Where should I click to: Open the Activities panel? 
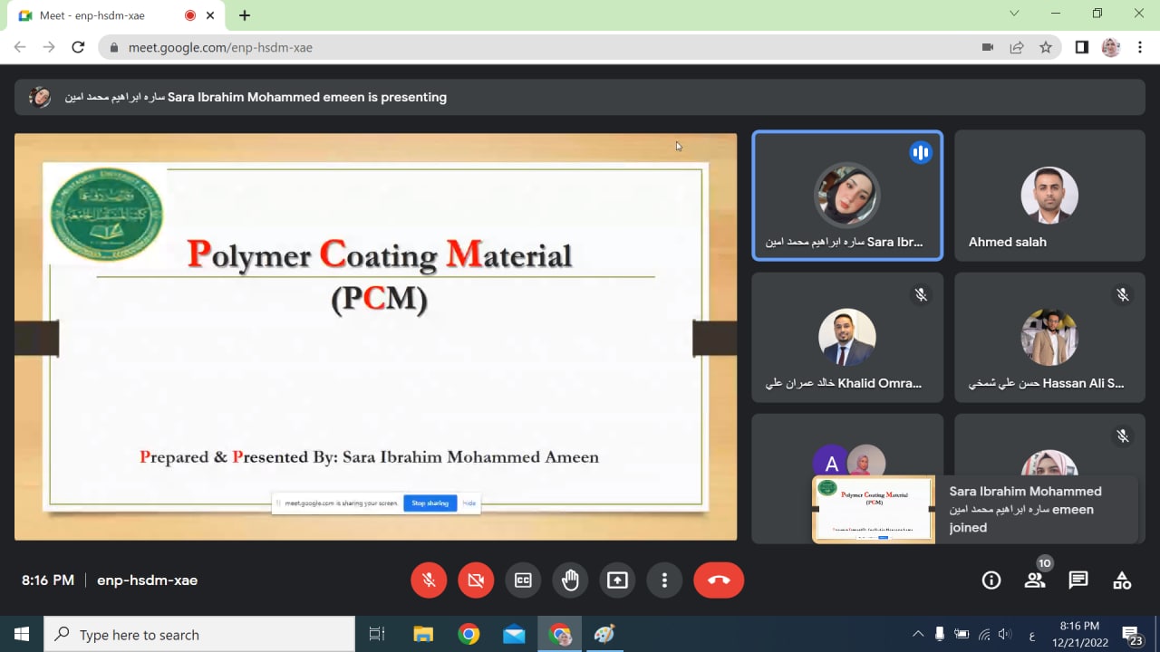point(1122,580)
